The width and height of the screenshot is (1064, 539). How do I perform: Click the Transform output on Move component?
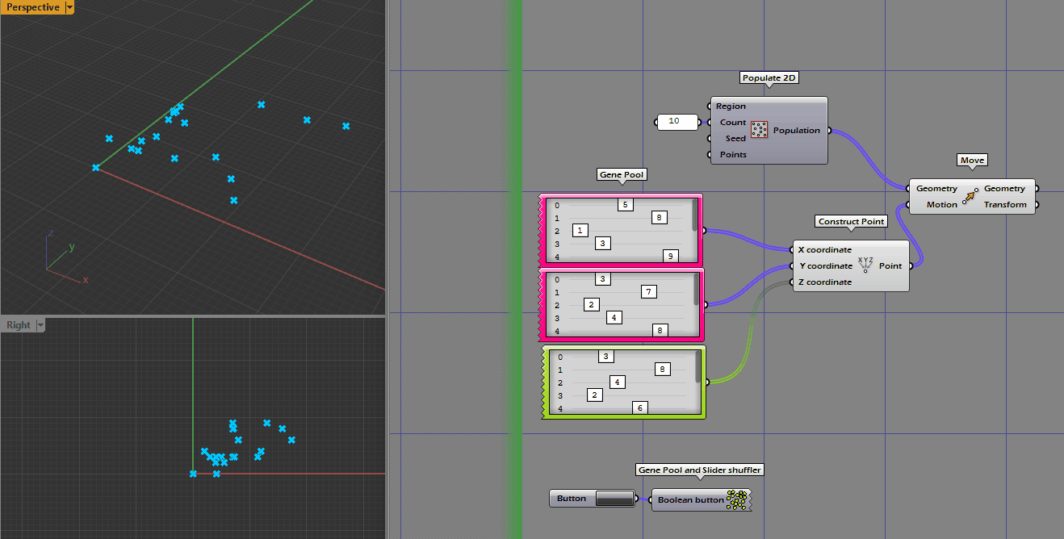[x=1005, y=205]
